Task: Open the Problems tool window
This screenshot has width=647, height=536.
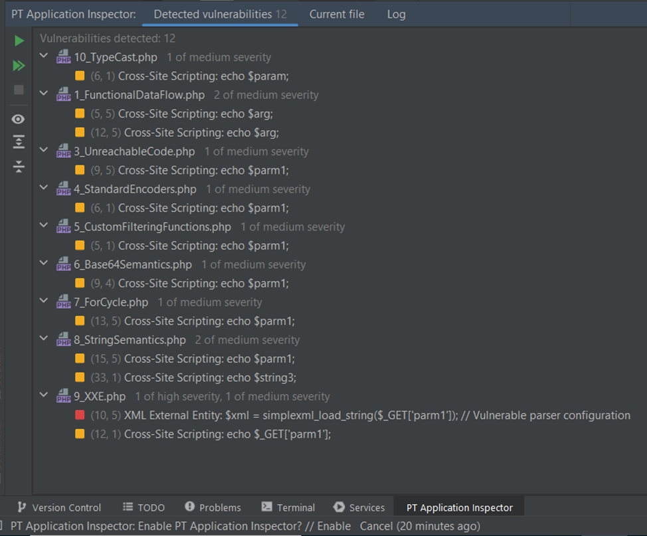Action: pos(213,507)
